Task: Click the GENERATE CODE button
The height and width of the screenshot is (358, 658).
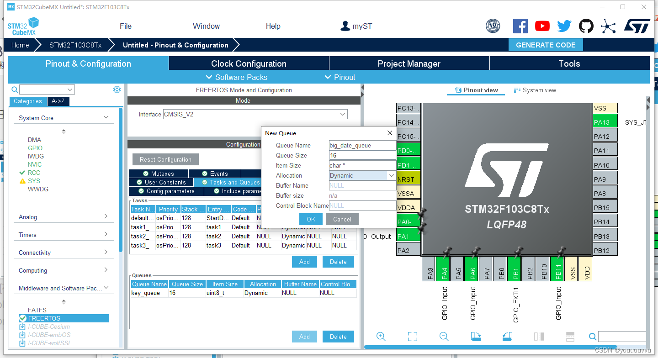Action: pyautogui.click(x=546, y=45)
